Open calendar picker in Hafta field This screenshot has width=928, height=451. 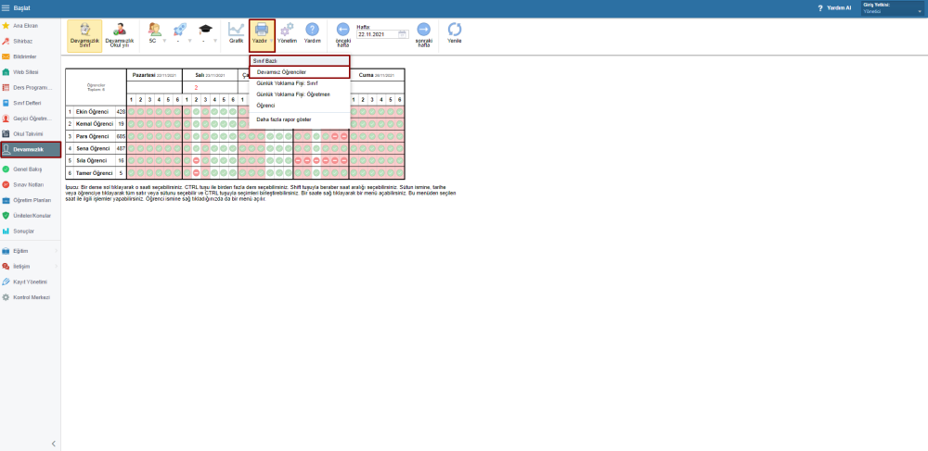coord(403,35)
